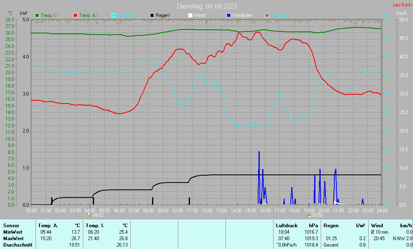Click the wind reading 'N-NW 2.8'
Screen dimensions: 413x249
point(403,239)
